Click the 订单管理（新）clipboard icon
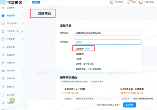This screenshot has height=110, width=157. (3, 31)
